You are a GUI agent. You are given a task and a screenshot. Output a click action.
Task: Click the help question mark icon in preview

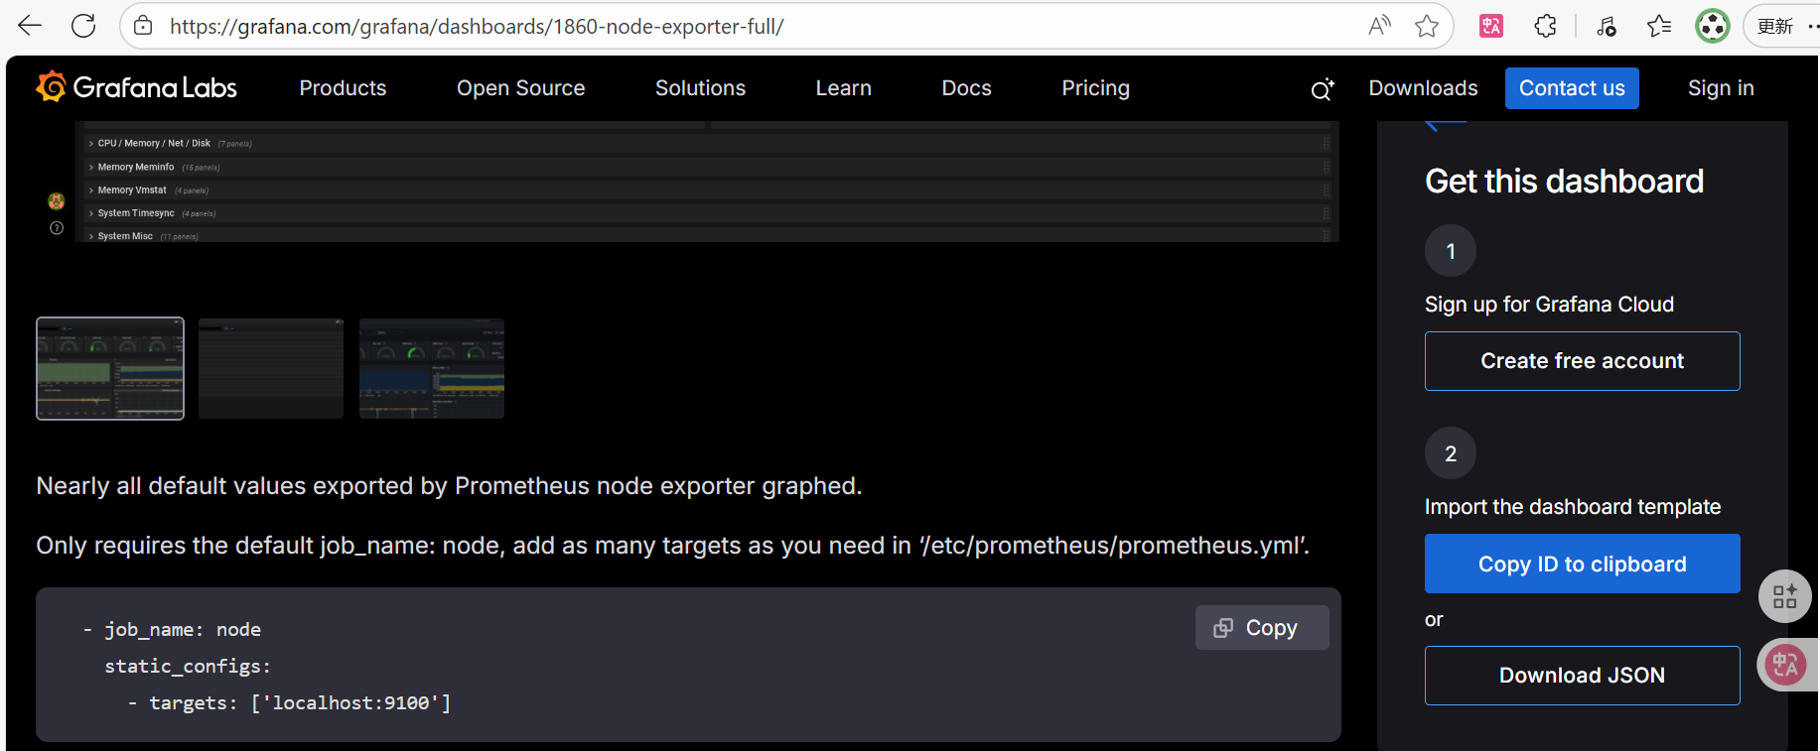coord(57,228)
